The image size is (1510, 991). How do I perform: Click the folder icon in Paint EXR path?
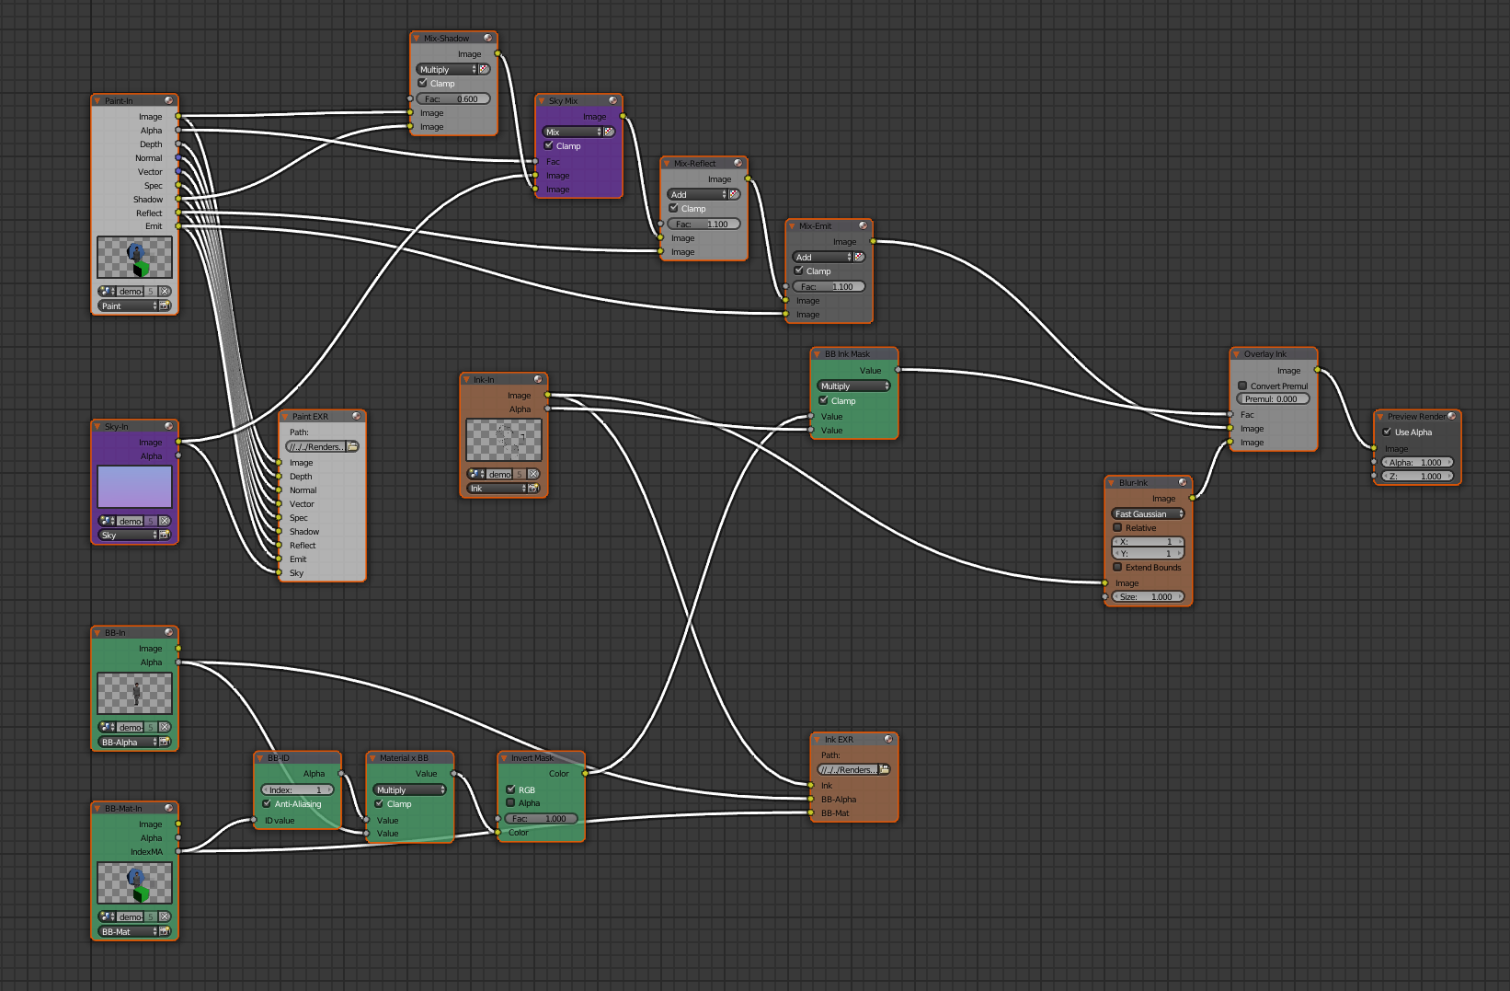click(352, 446)
